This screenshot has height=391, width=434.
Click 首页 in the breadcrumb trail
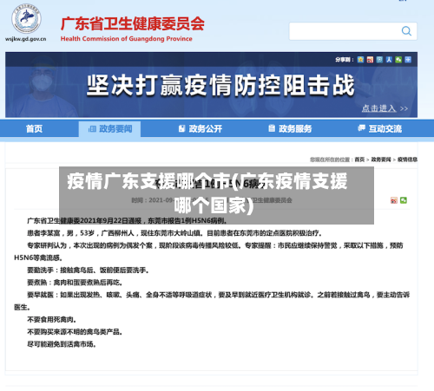359,160
